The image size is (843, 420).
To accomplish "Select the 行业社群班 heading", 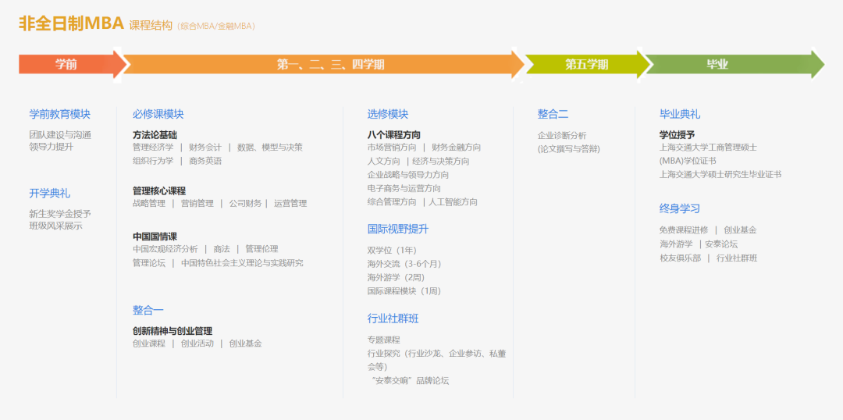I will tap(393, 318).
